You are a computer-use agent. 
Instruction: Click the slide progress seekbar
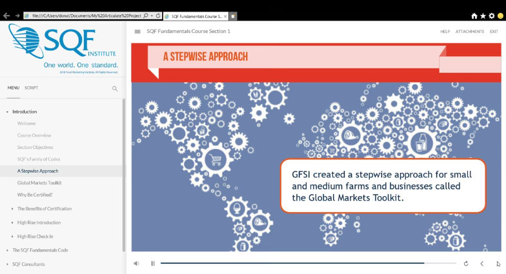pyautogui.click(x=309, y=263)
